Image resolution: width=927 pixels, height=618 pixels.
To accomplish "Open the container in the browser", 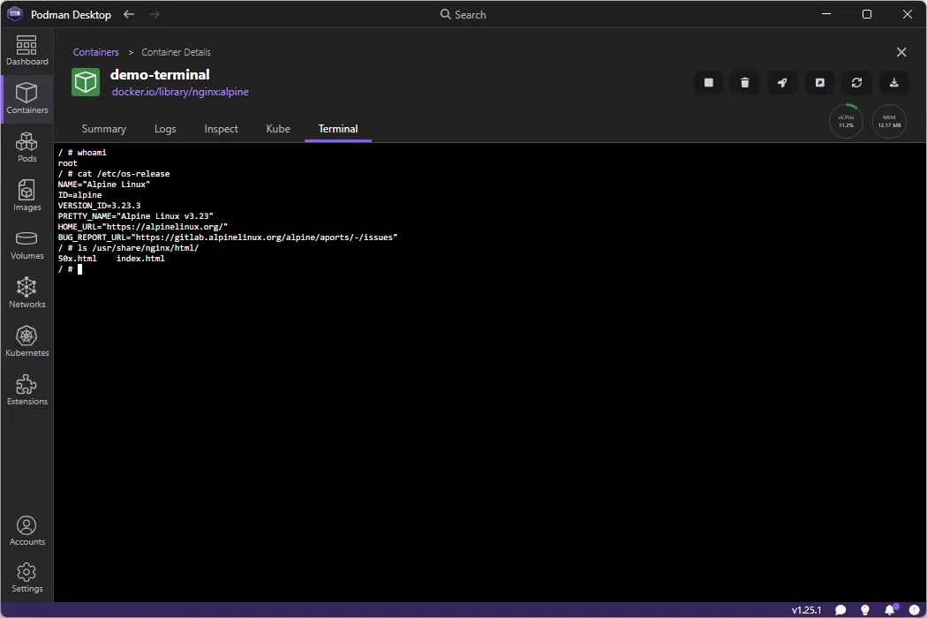I will tap(819, 82).
